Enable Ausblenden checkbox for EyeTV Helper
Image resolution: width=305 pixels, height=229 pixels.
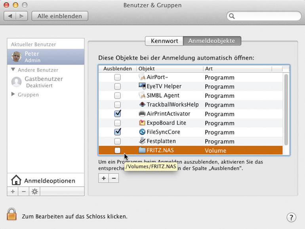(118, 86)
